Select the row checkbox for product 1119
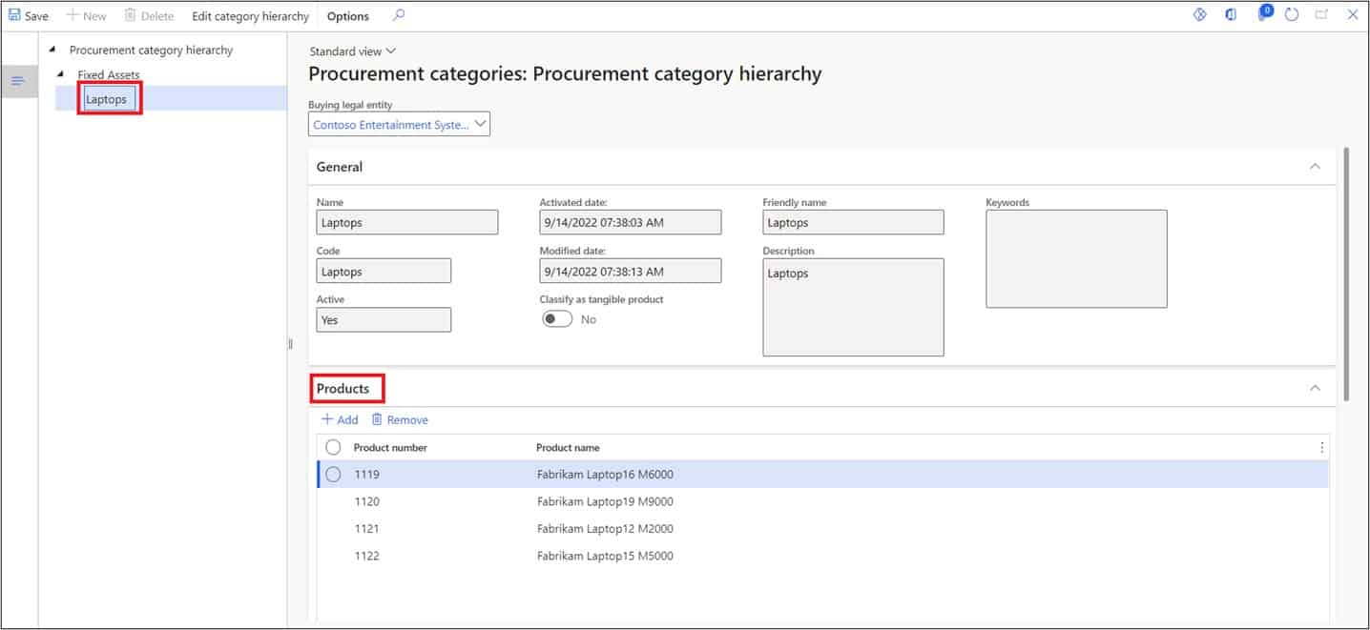This screenshot has height=630, width=1370. tap(333, 474)
